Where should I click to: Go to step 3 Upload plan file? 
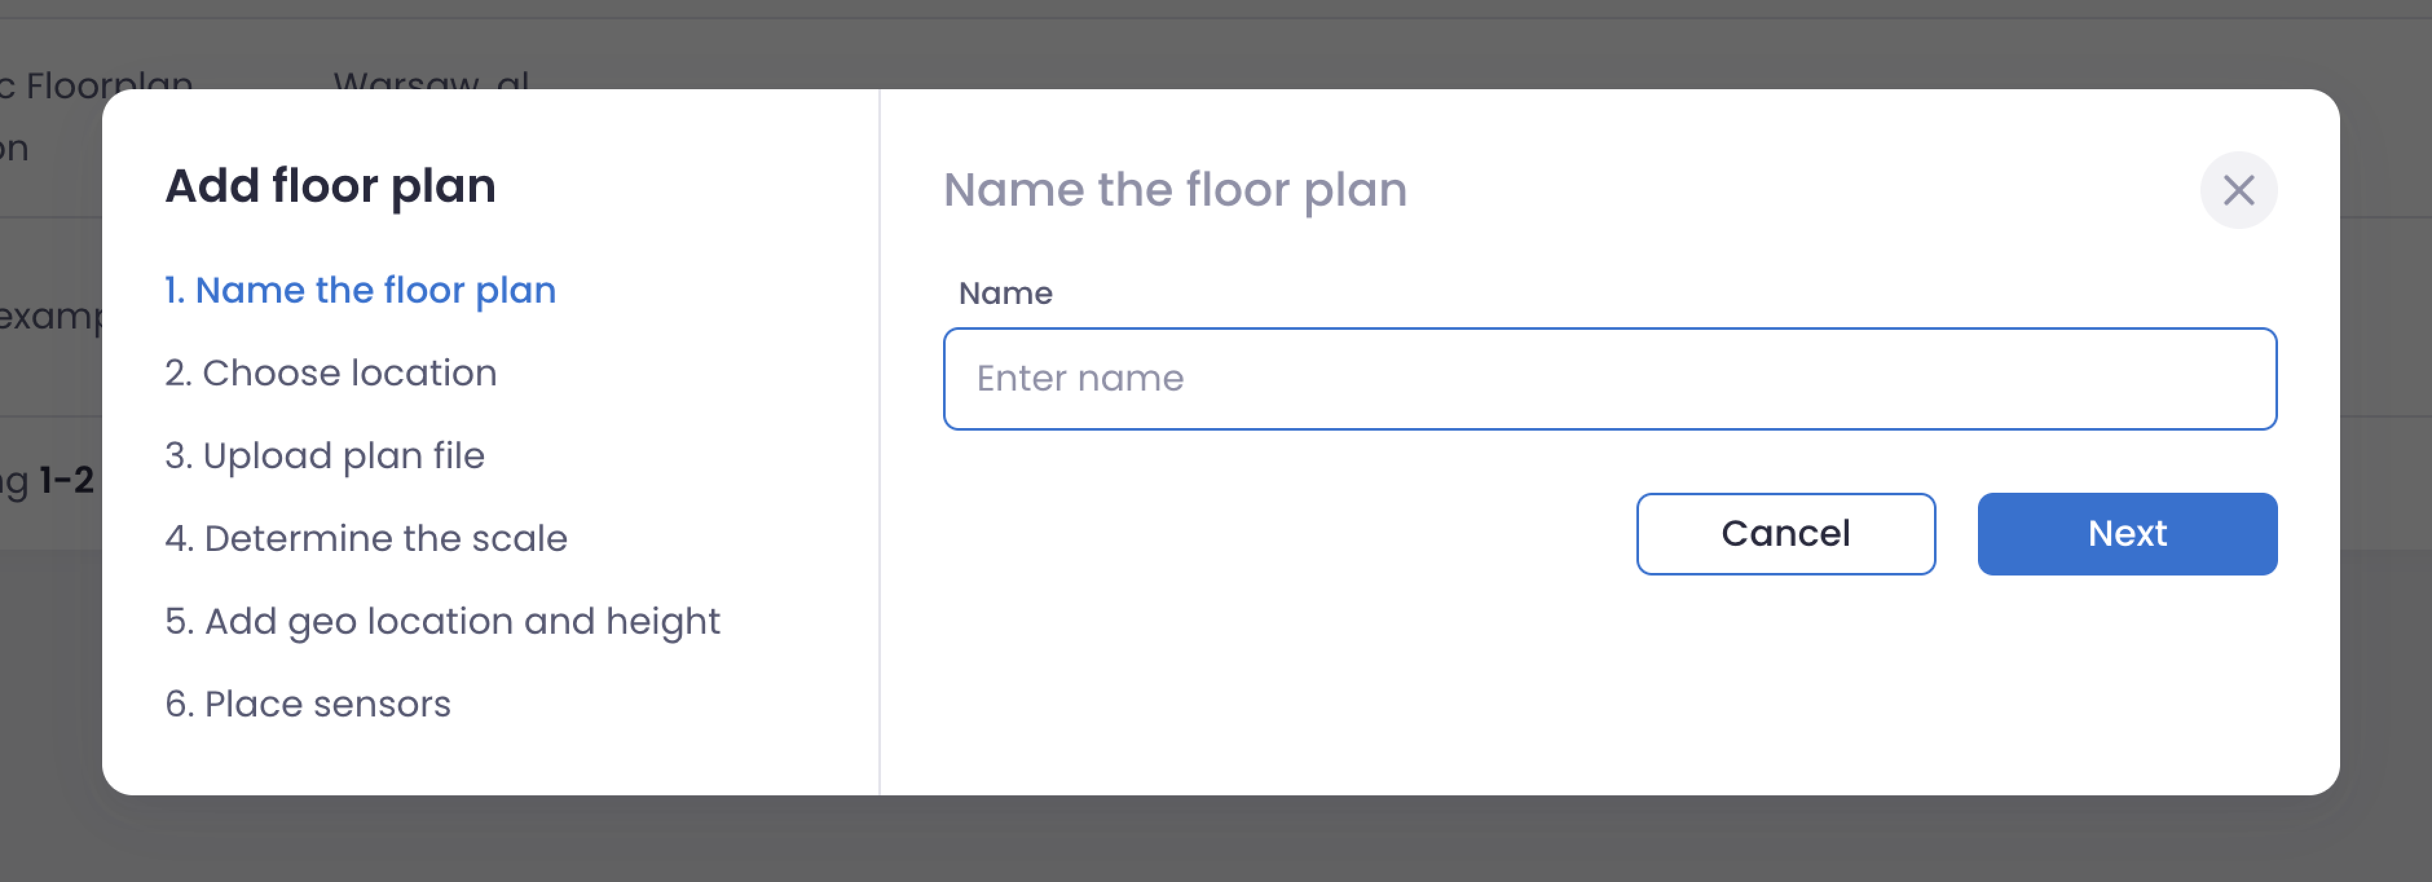tap(325, 455)
